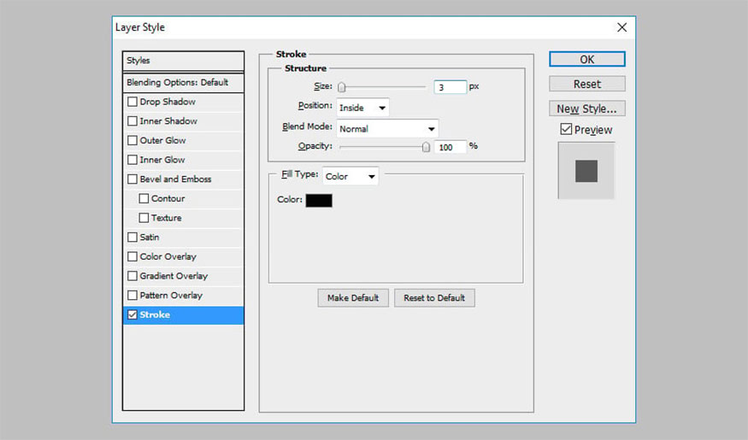Enable the Drop Shadow checkbox
This screenshot has width=748, height=440.
pyautogui.click(x=132, y=102)
